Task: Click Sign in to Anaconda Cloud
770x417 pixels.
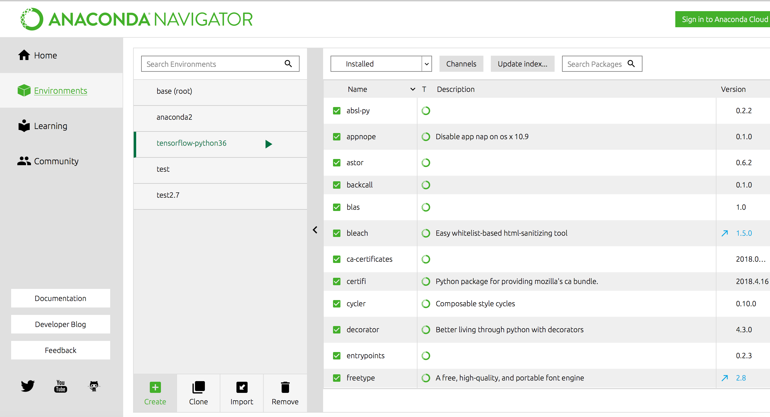Action: [724, 19]
